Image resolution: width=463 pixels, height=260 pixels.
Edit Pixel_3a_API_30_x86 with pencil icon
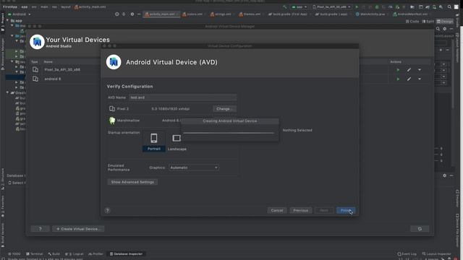(409, 70)
